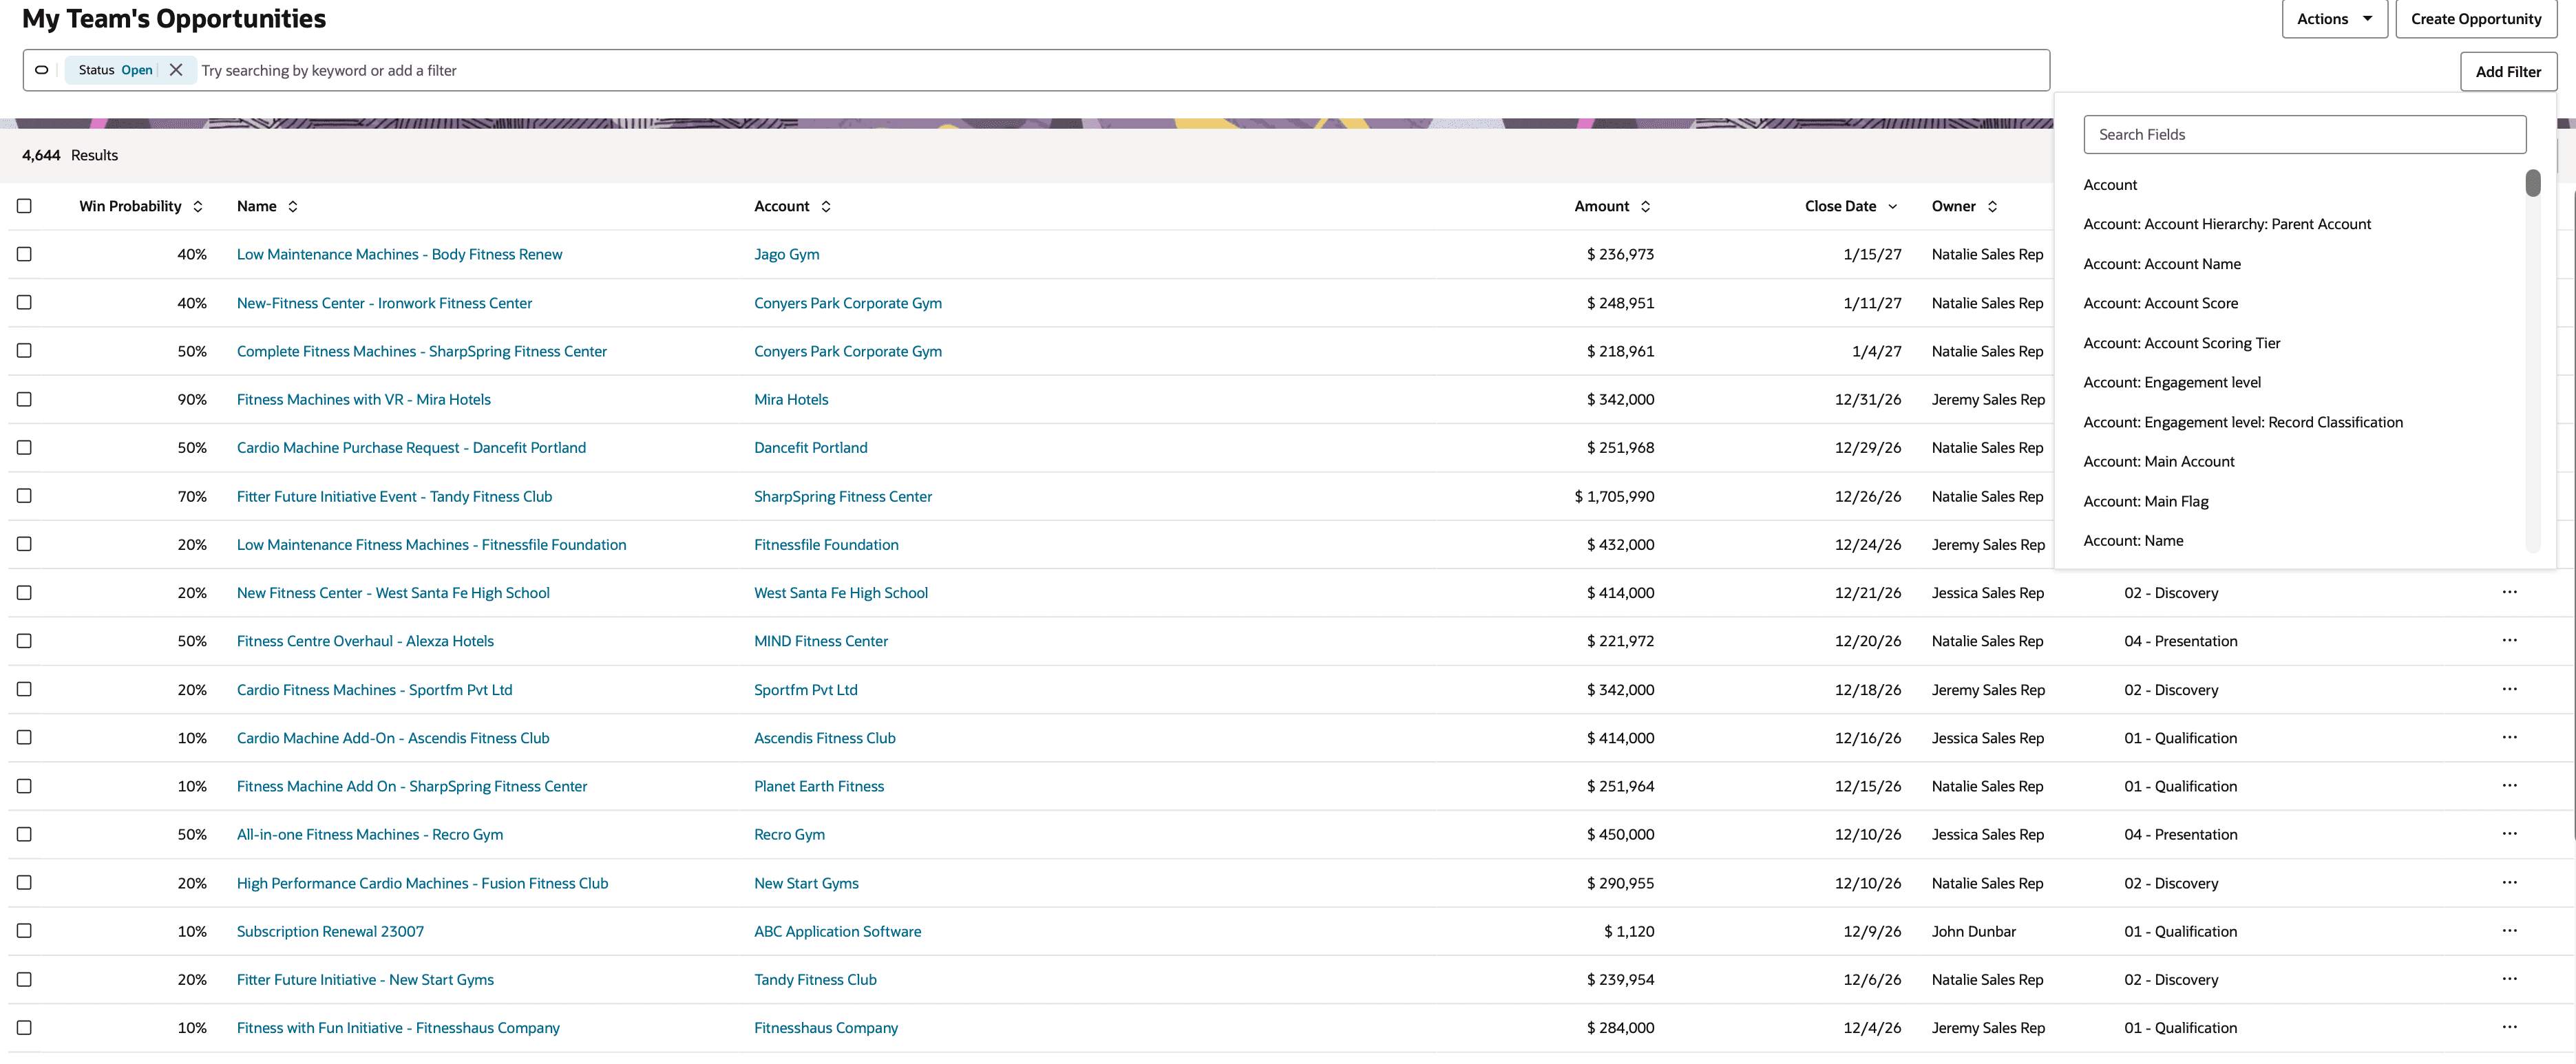Click the filter field list scrollbar
2576x1064 pixels.
(2532, 184)
